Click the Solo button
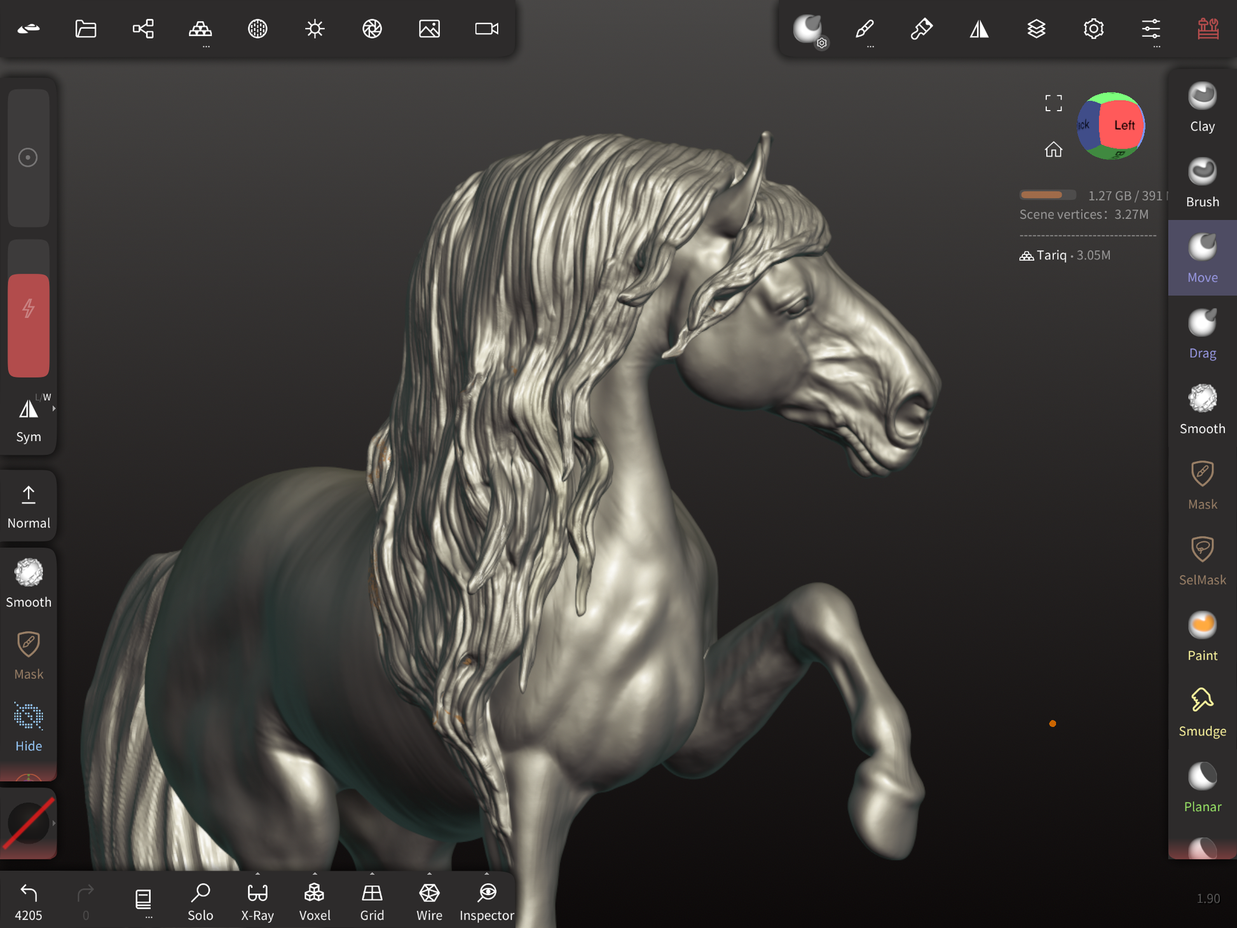This screenshot has width=1237, height=928. 200,901
